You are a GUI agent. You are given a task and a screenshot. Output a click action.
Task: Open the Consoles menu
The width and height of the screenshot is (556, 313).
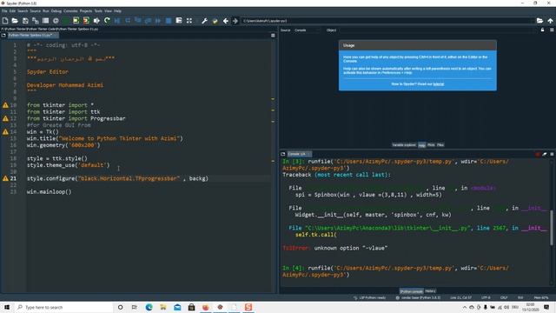(x=70, y=11)
